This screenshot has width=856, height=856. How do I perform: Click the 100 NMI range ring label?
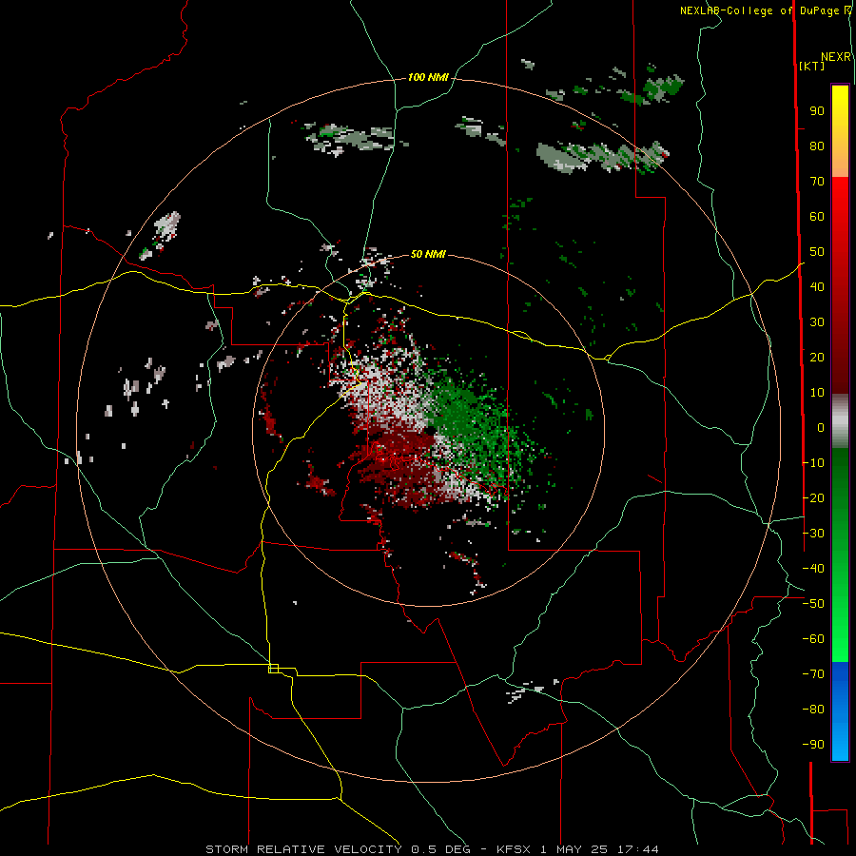pyautogui.click(x=428, y=78)
